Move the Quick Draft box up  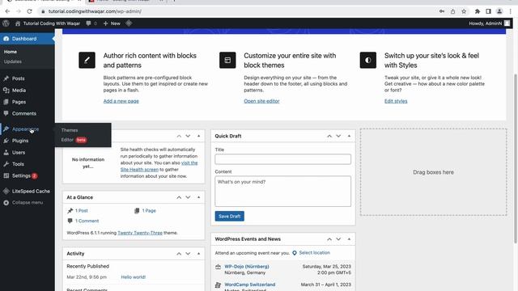coord(329,136)
